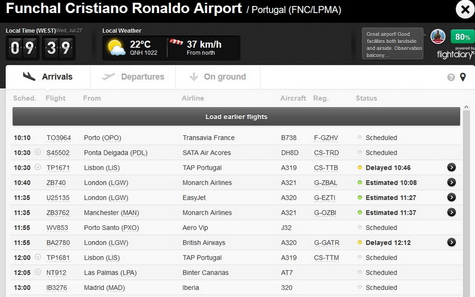Click 'EasyJet' airline cell

pyautogui.click(x=194, y=198)
